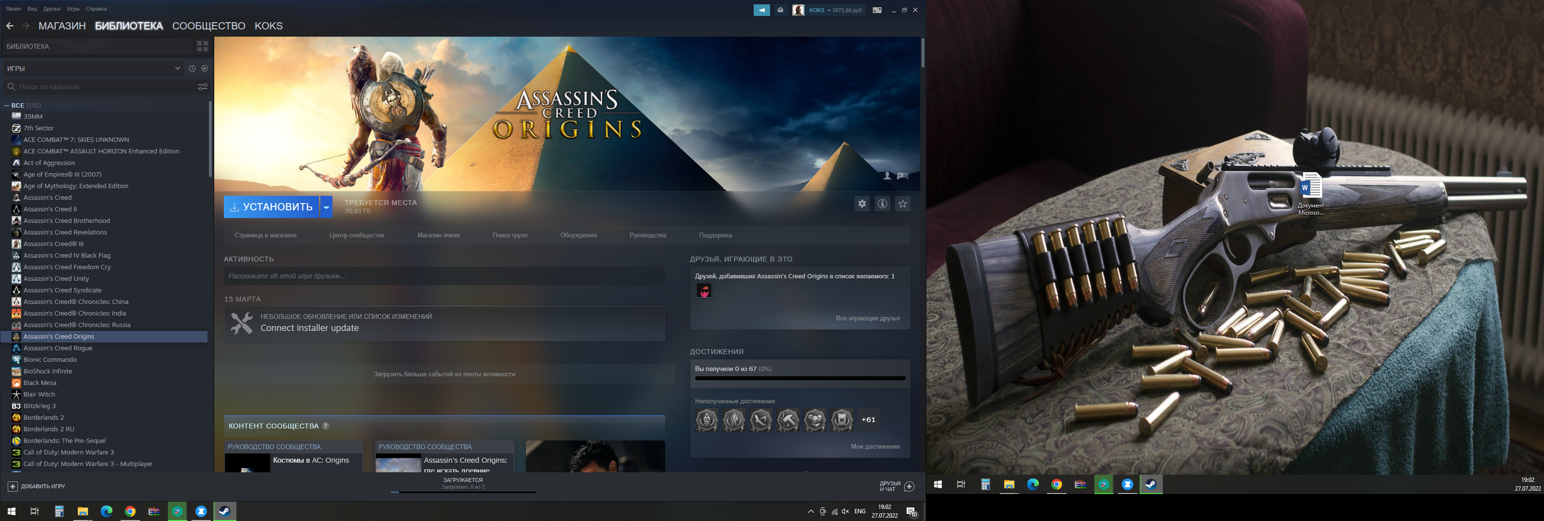Image resolution: width=1544 pixels, height=521 pixels.
Task: Show the +61 remaining achievements
Action: 868,420
